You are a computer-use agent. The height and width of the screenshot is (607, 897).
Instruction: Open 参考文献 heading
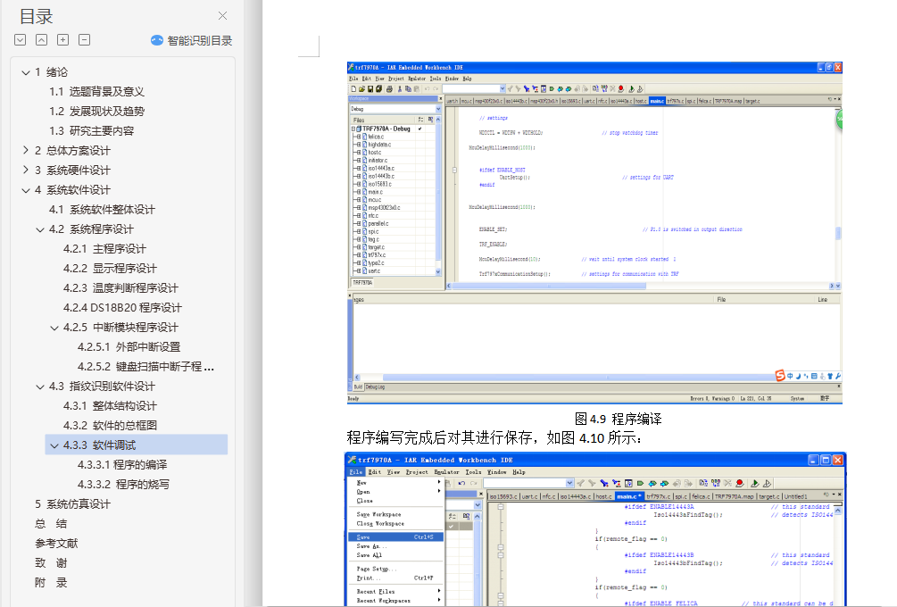coord(56,544)
